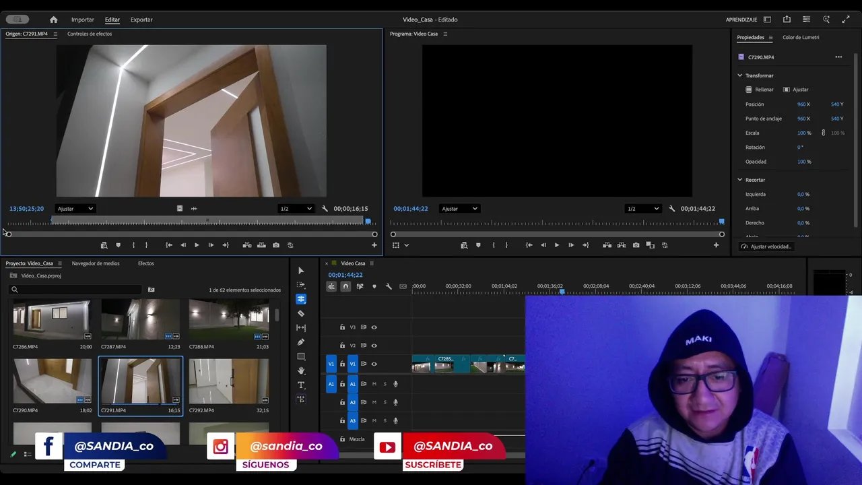
Task: Open the Source monitor button editor plus
Action: click(374, 245)
